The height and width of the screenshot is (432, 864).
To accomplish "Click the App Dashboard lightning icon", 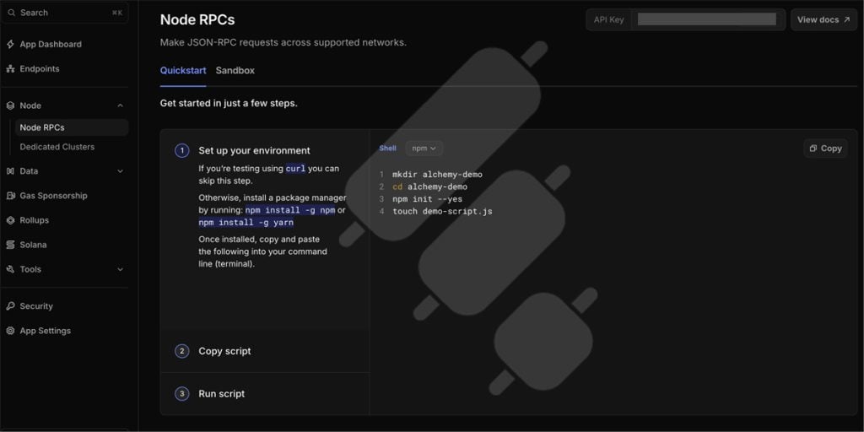I will 10,44.
